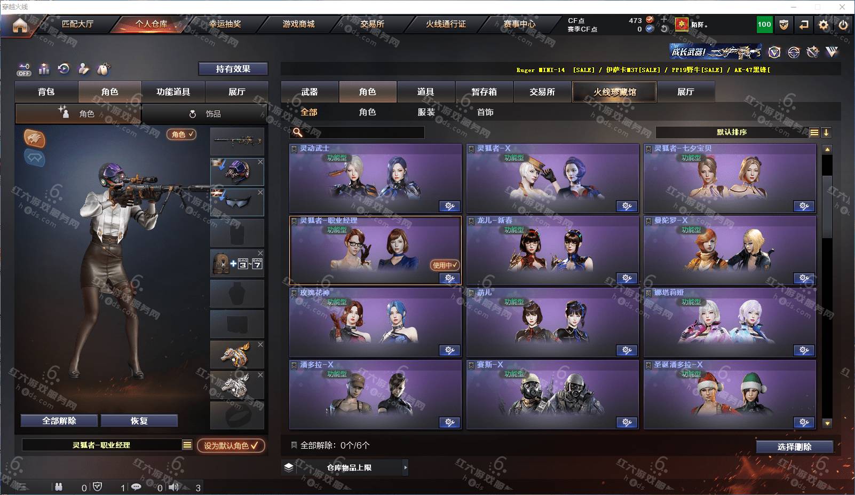Select the 萌儿 character thumbnail
Screen dimensions: 855x495
pyautogui.click(x=552, y=323)
